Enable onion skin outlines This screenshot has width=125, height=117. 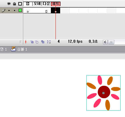coord(37,42)
